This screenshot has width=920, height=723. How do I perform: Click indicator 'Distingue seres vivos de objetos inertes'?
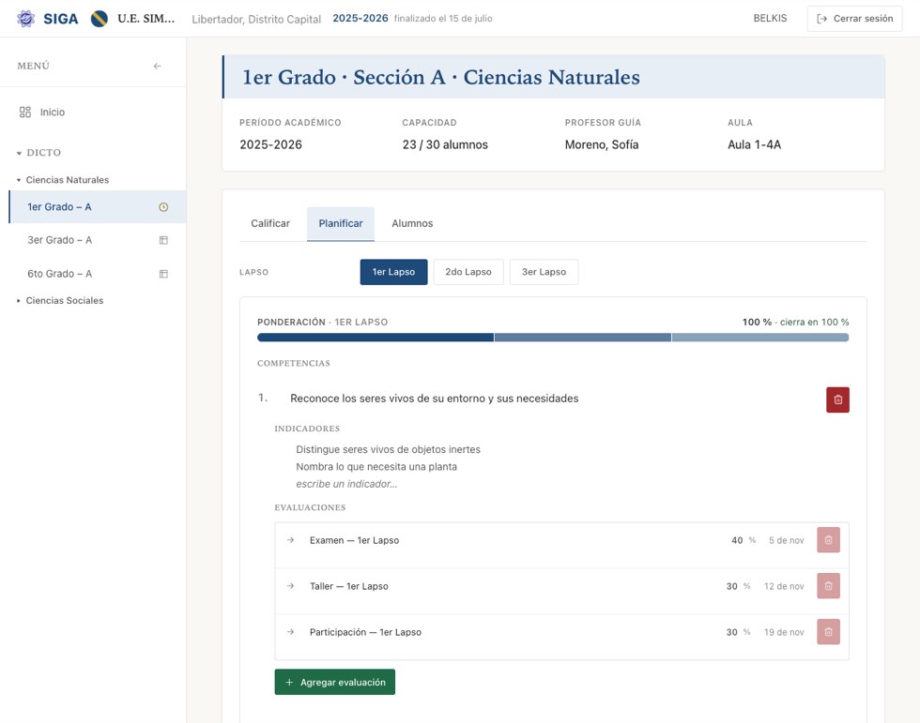pos(388,449)
